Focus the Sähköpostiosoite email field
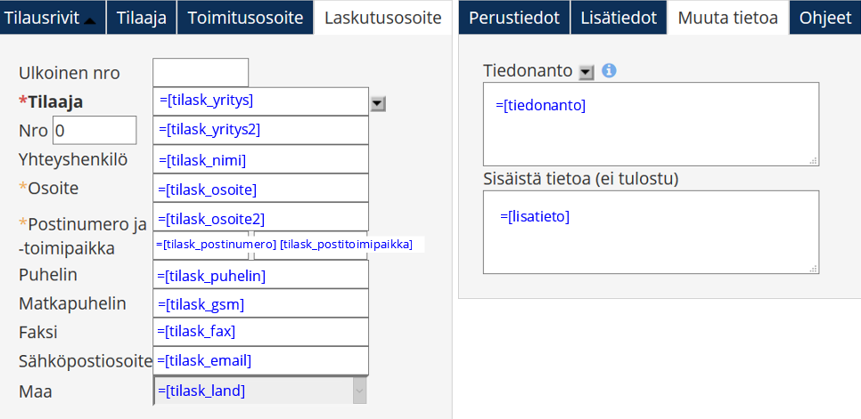The image size is (861, 419). point(262,360)
